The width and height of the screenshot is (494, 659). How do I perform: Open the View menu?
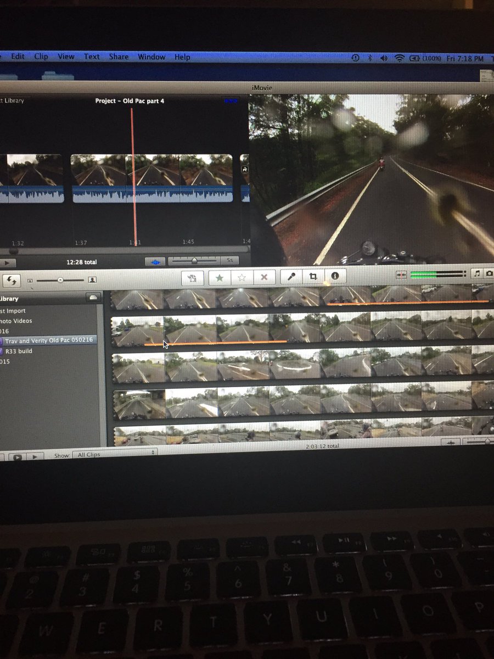pos(66,57)
